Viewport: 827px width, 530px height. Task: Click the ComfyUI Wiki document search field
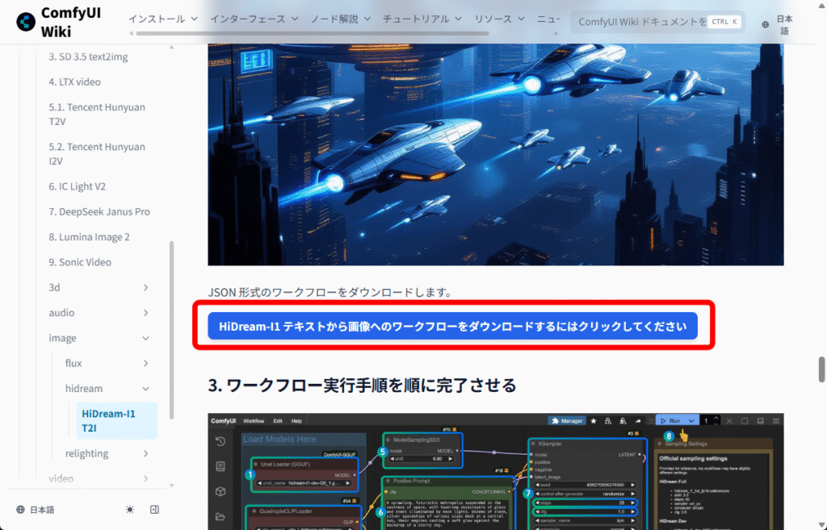658,22
